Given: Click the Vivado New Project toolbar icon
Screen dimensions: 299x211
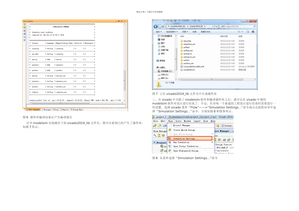Looking at the screenshot, I should coord(155,126).
